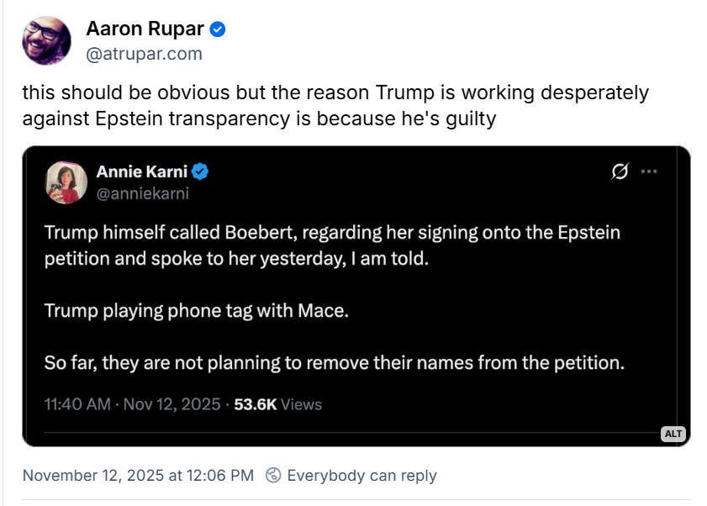Click the line about not removing petition names

pyautogui.click(x=334, y=363)
